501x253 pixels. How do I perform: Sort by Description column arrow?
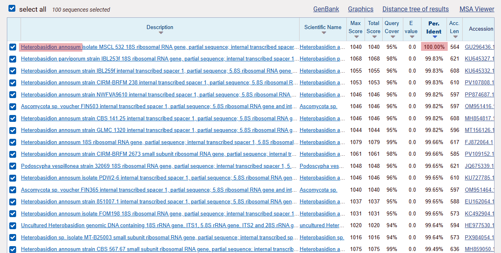pos(160,33)
